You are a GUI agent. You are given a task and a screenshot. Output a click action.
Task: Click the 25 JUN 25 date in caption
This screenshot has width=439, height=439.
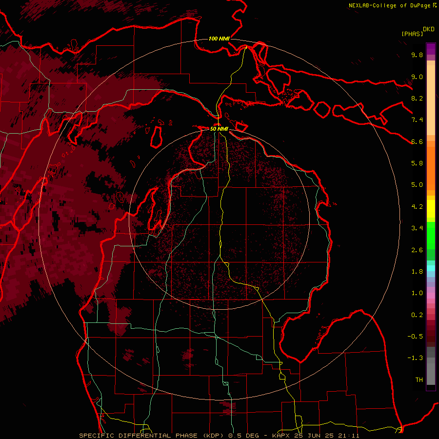pos(315,436)
